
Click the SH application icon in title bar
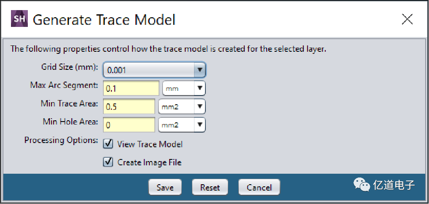click(x=19, y=19)
